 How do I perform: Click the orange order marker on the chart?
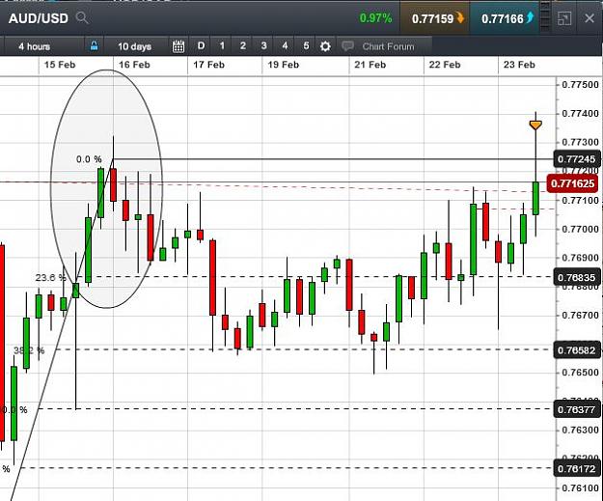click(535, 125)
